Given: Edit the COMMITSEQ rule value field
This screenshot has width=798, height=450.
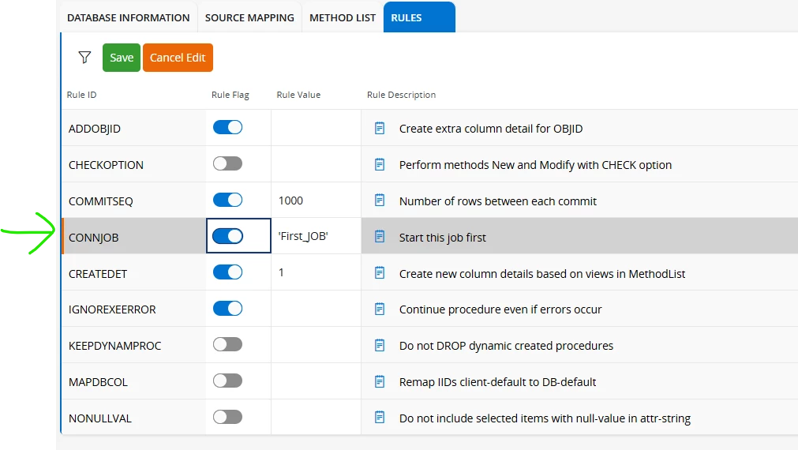Looking at the screenshot, I should click(315, 201).
